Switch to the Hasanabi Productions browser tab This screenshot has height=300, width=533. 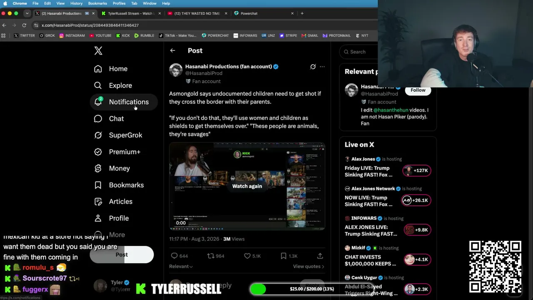coord(65,13)
